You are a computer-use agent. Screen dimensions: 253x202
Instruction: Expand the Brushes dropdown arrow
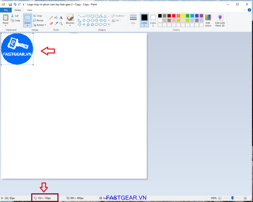coord(70,25)
